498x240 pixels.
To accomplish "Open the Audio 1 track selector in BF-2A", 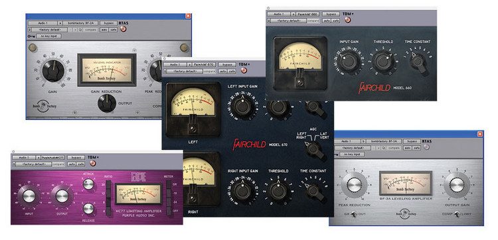I will [x=42, y=23].
